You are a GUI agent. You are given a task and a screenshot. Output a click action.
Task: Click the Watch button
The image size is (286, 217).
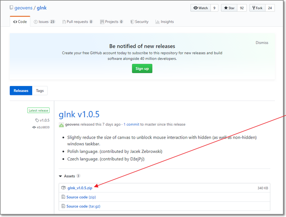click(200, 8)
